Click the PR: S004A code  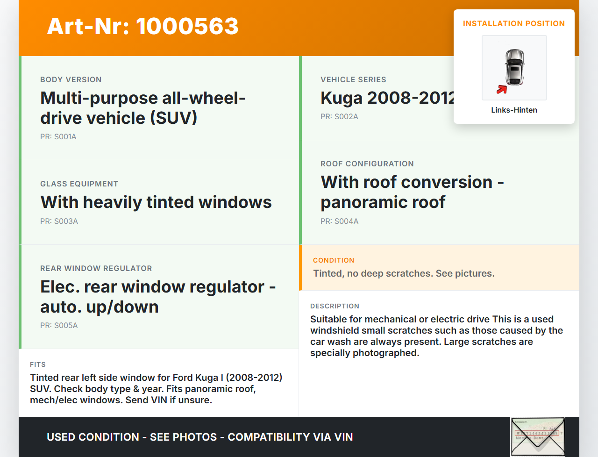(x=340, y=221)
